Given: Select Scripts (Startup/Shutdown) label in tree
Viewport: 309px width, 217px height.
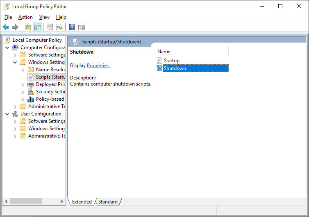Looking at the screenshot, I should pyautogui.click(x=50, y=77).
